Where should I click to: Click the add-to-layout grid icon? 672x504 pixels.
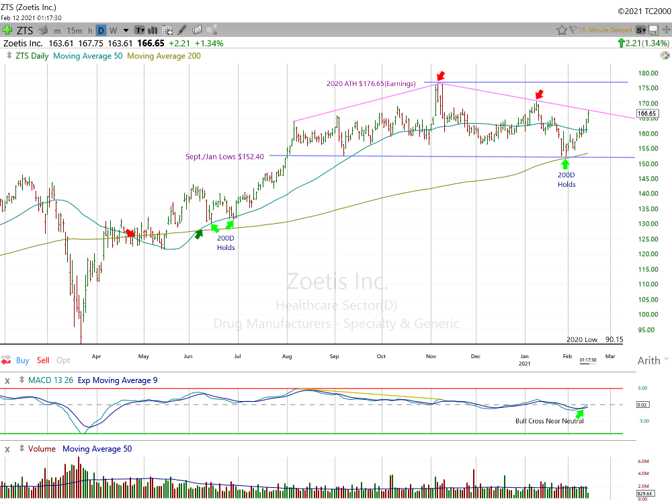167,30
